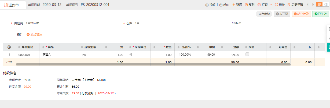Click the horizontal table scrollbar
330x108 pixels.
(x=153, y=64)
